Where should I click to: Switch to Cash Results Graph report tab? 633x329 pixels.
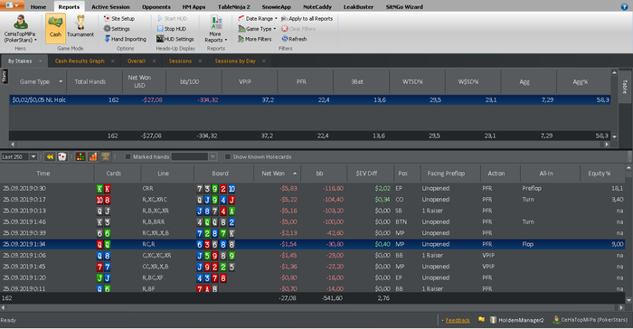(x=80, y=61)
